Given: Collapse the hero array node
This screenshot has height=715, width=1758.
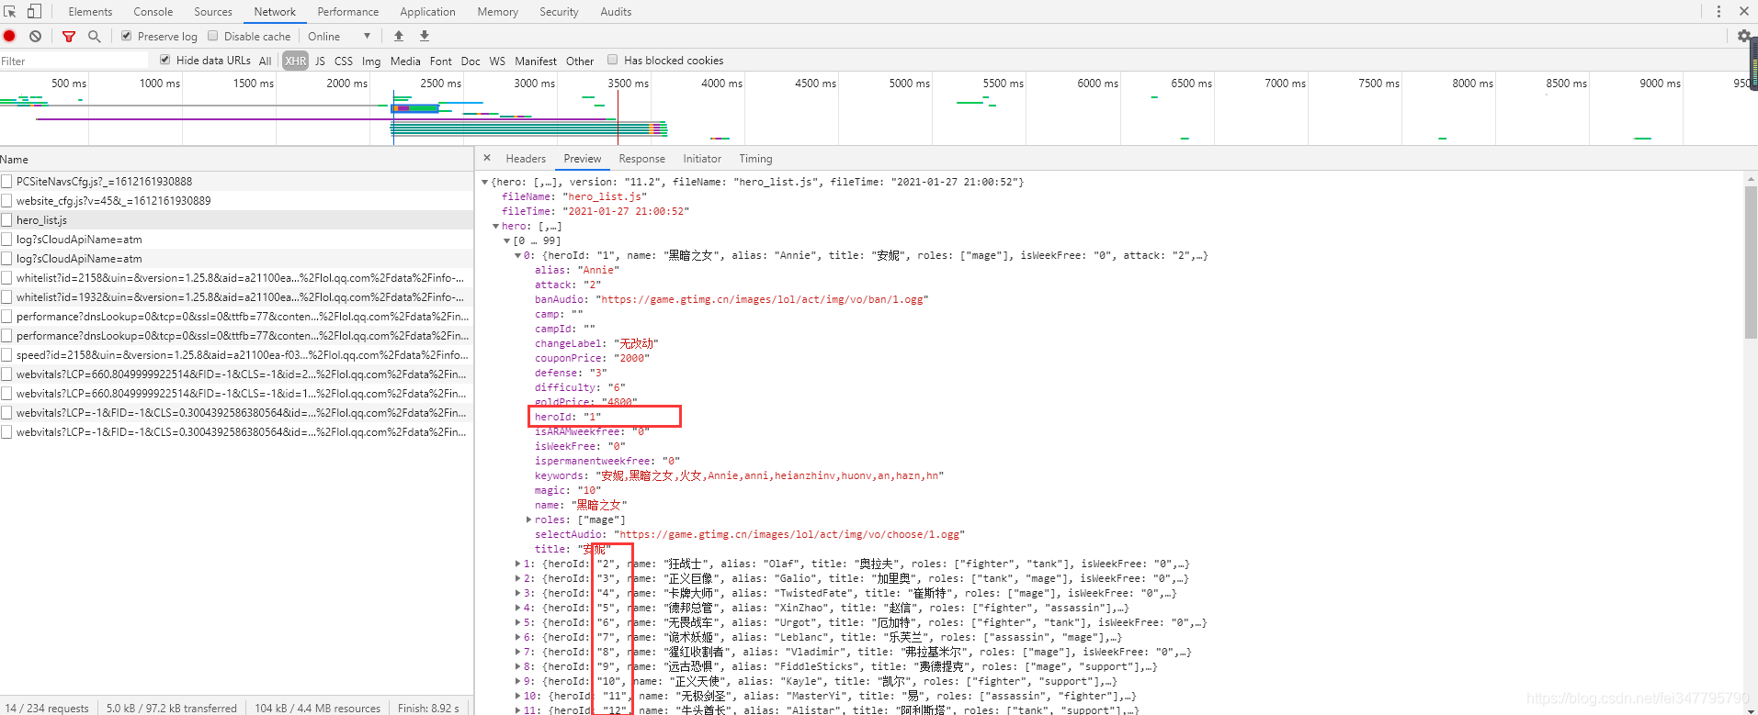Looking at the screenshot, I should (x=496, y=226).
